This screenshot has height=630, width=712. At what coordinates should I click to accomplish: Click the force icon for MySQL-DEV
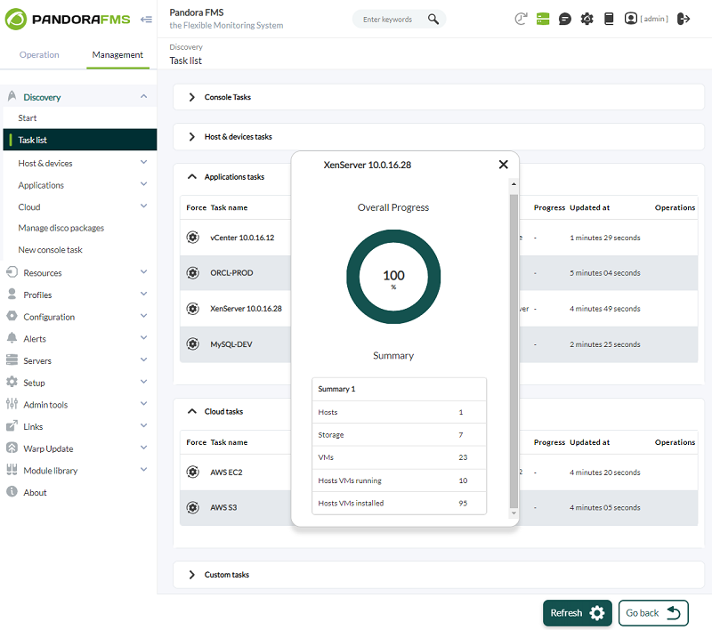[x=192, y=344]
